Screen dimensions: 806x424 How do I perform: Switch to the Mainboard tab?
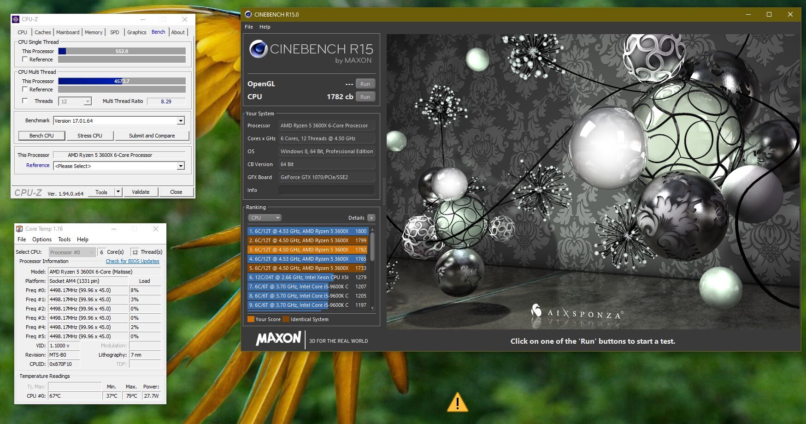[x=68, y=32]
